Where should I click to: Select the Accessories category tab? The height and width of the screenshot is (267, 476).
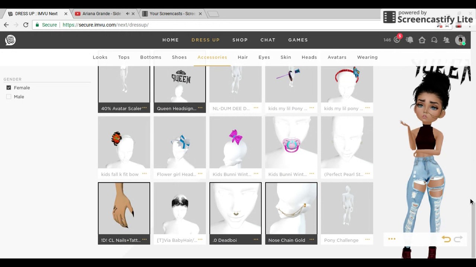(x=212, y=57)
